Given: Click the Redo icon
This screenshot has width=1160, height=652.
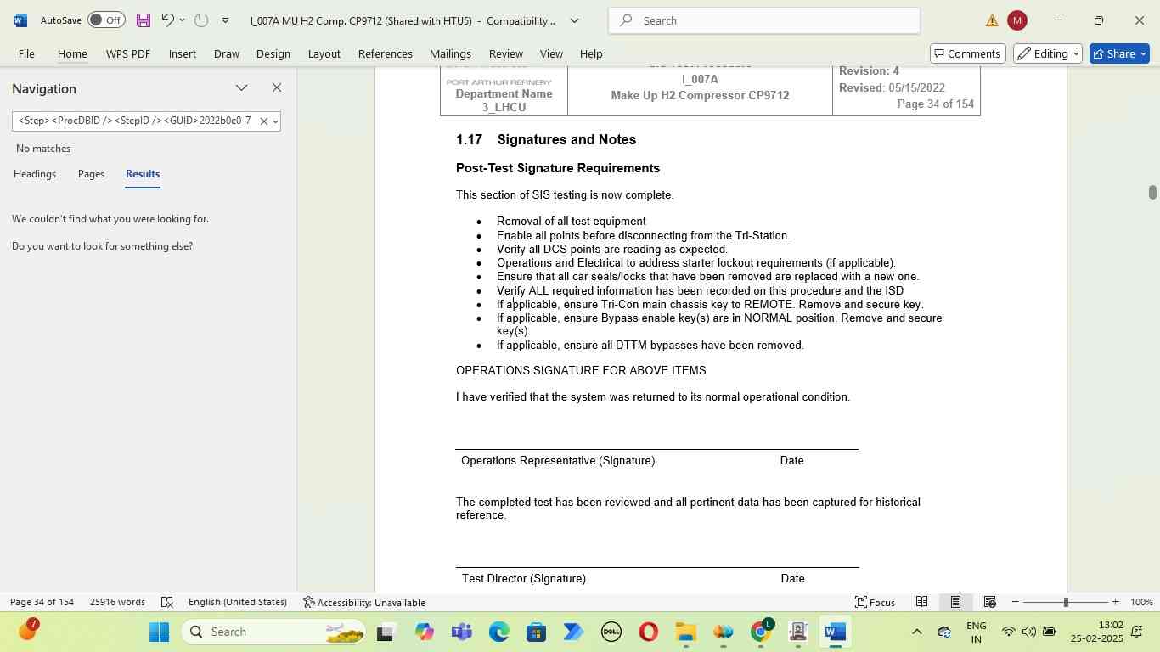Looking at the screenshot, I should pyautogui.click(x=201, y=20).
